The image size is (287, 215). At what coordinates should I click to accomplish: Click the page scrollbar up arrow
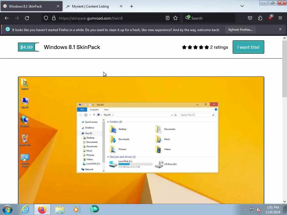pos(284,38)
